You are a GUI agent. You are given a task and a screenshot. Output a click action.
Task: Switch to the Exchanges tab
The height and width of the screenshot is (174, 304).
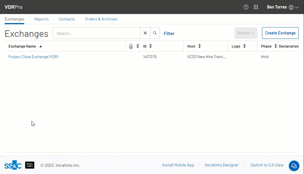[x=15, y=19]
